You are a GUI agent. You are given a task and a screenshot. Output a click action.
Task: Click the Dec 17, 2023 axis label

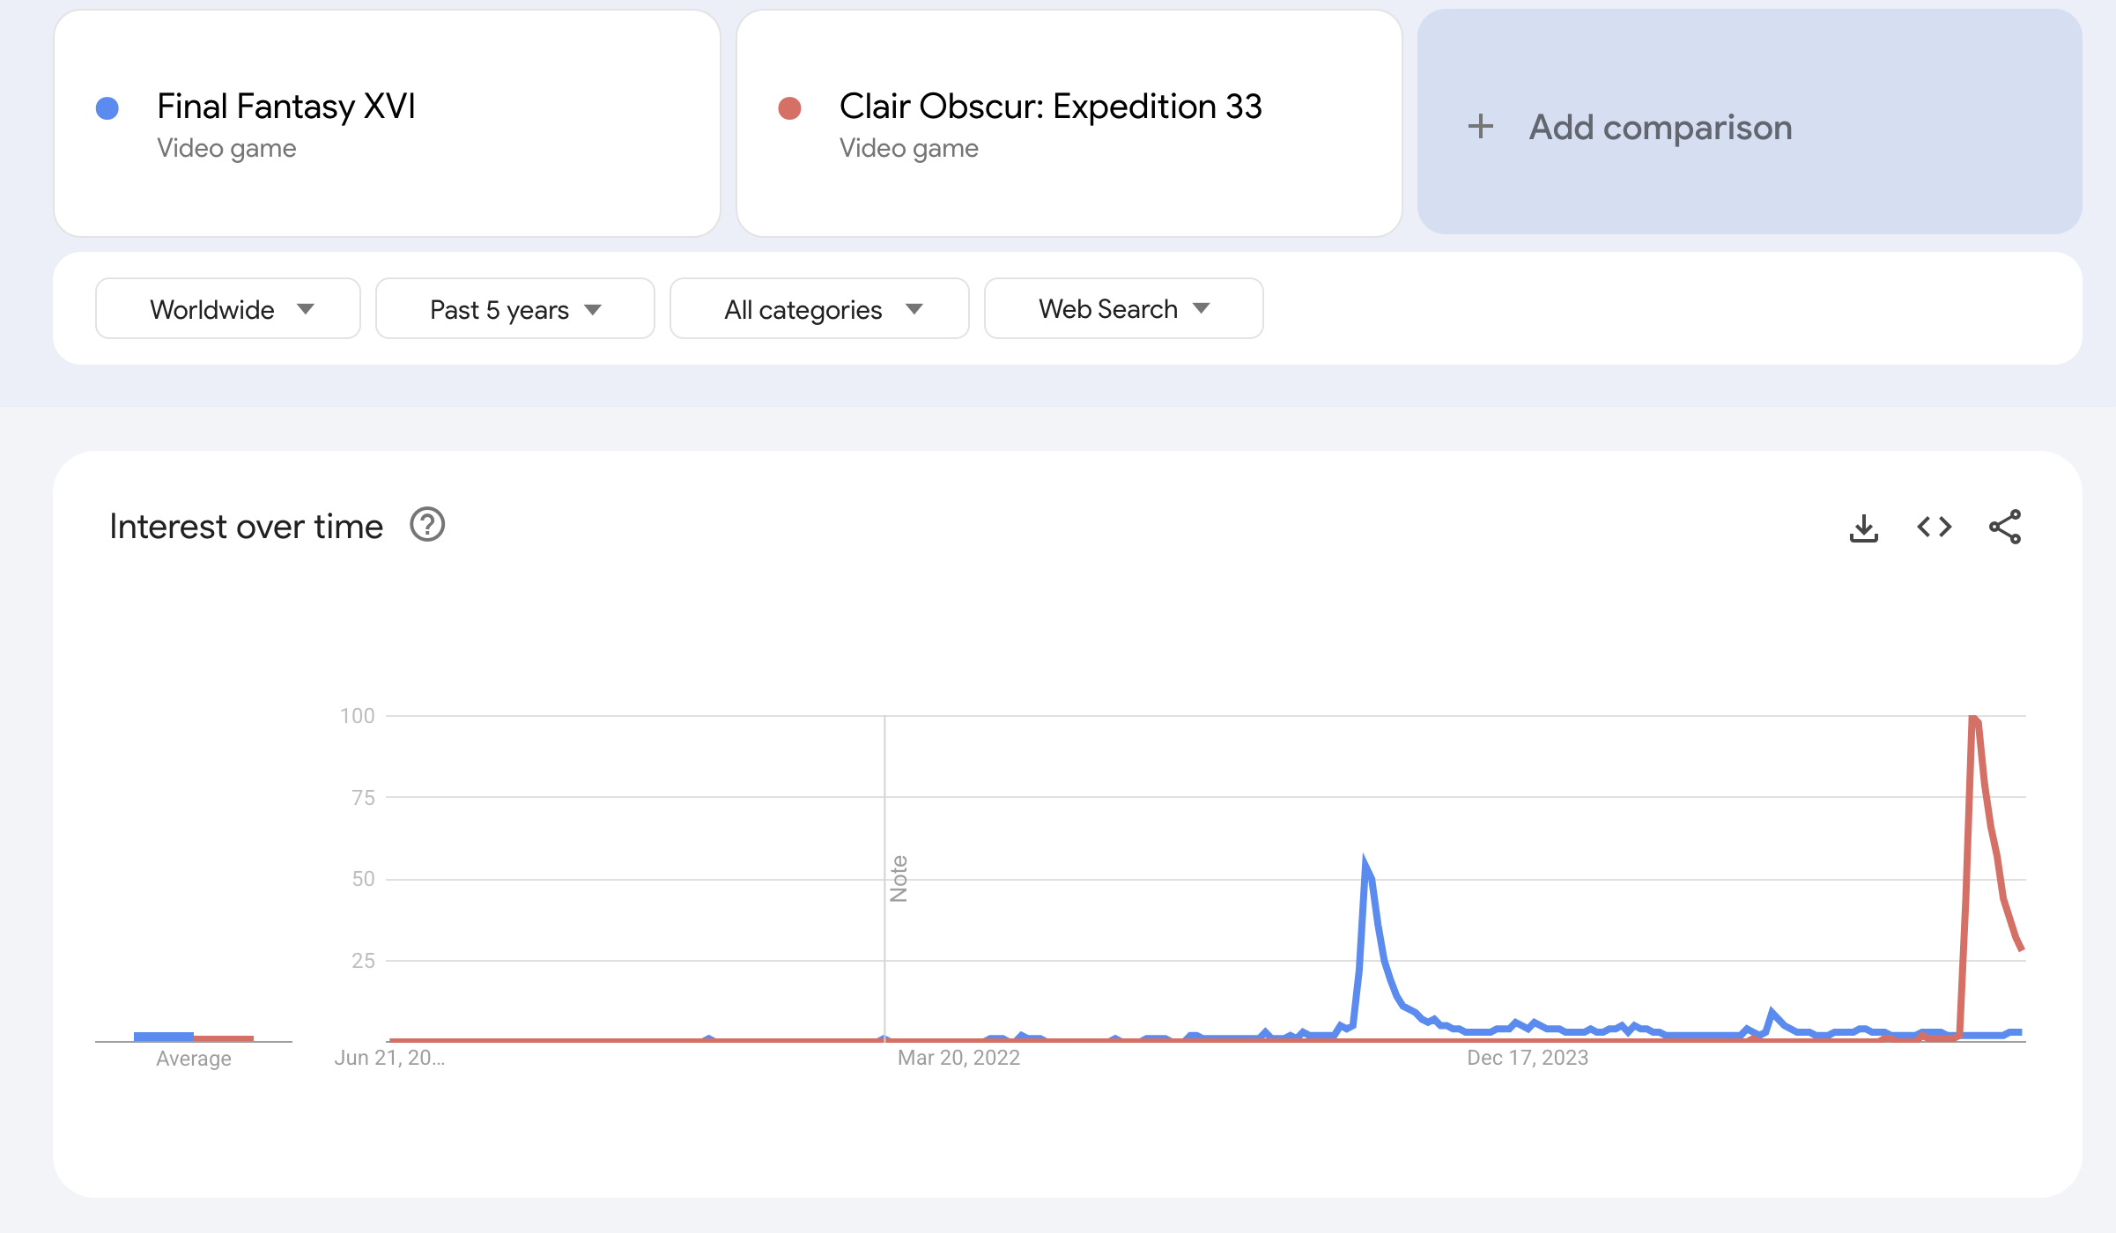[x=1528, y=1058]
